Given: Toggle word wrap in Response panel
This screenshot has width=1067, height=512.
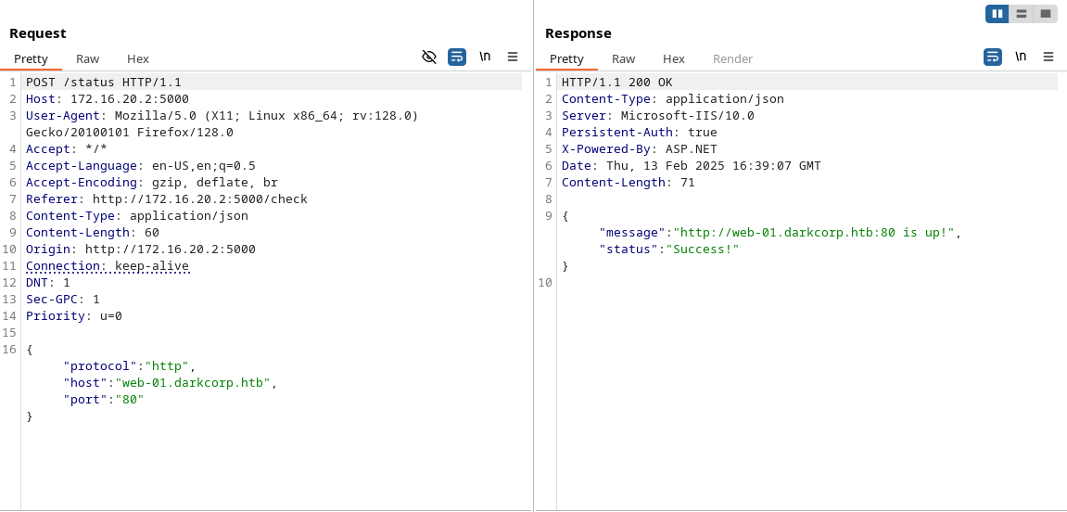Looking at the screenshot, I should pyautogui.click(x=993, y=57).
